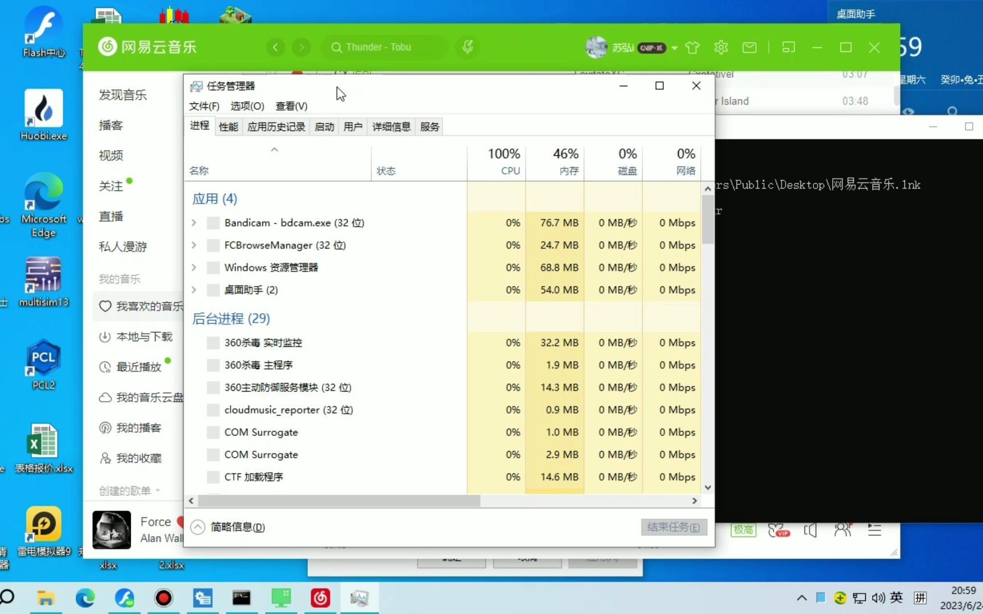This screenshot has width=983, height=614.
Task: Switch to the 详细信息 tab
Action: pyautogui.click(x=391, y=127)
